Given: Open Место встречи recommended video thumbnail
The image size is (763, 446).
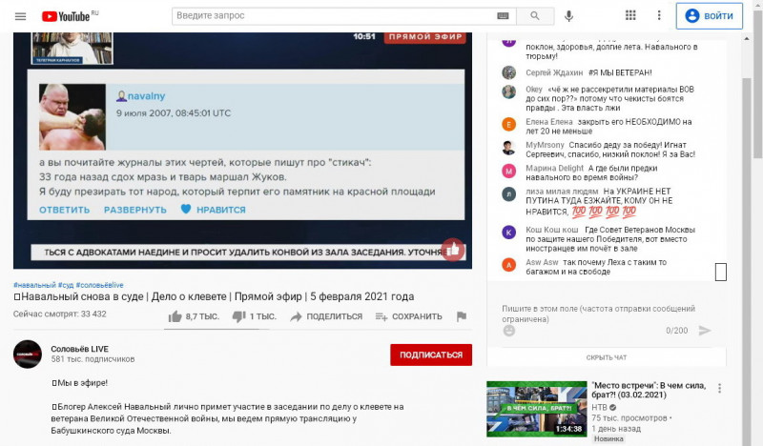Looking at the screenshot, I should (x=537, y=409).
